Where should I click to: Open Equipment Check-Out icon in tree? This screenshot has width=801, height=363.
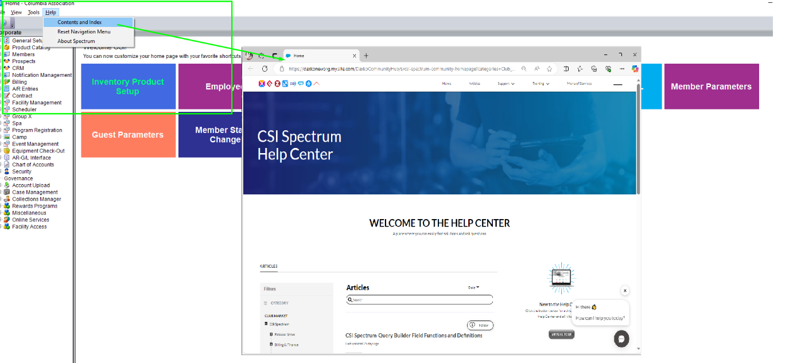click(7, 151)
